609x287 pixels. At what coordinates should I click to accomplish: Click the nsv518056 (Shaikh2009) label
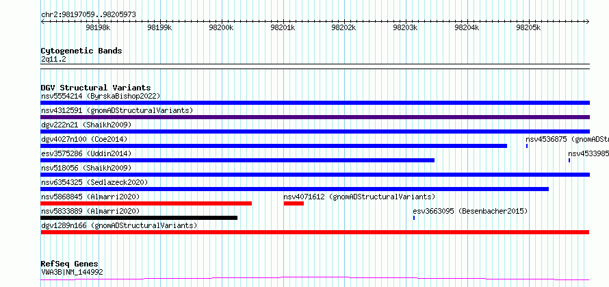[86, 168]
